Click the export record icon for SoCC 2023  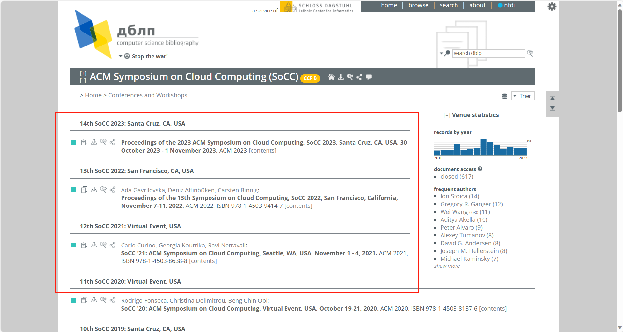pos(94,142)
